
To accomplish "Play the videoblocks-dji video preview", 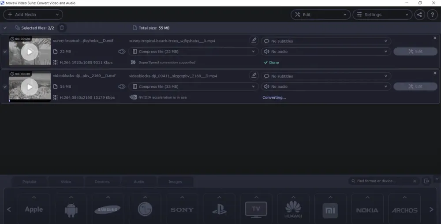I will click(x=30, y=87).
